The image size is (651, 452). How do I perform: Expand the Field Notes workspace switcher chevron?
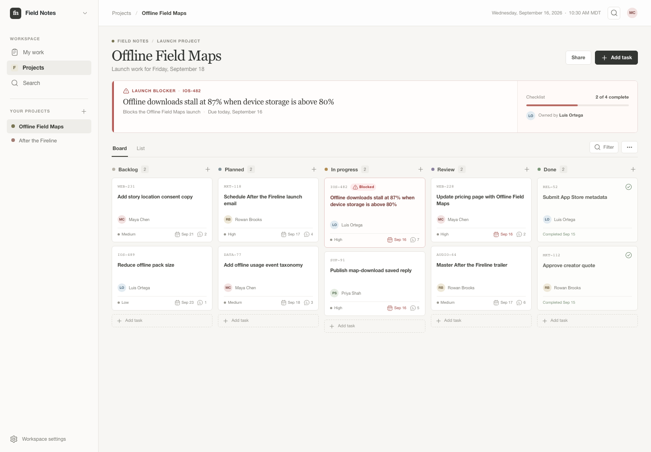click(85, 13)
